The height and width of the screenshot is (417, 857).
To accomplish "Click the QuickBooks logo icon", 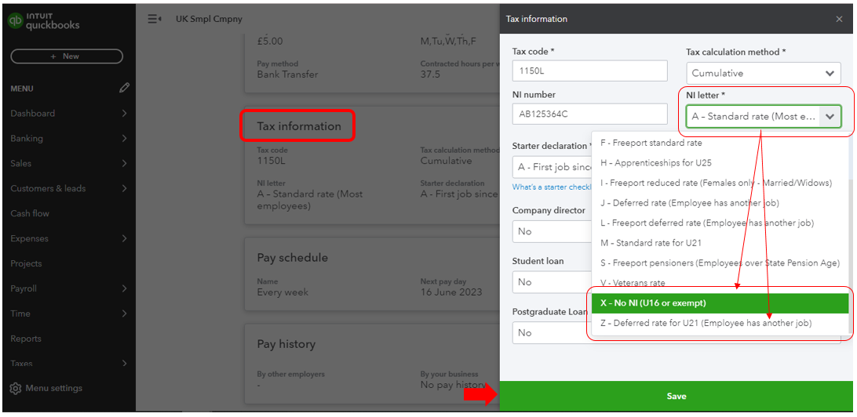I will [15, 21].
